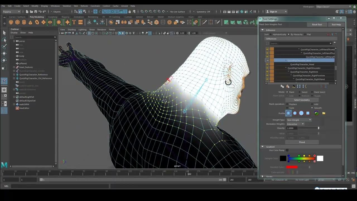
Task: Select the square brush profile
Action: (x=308, y=113)
